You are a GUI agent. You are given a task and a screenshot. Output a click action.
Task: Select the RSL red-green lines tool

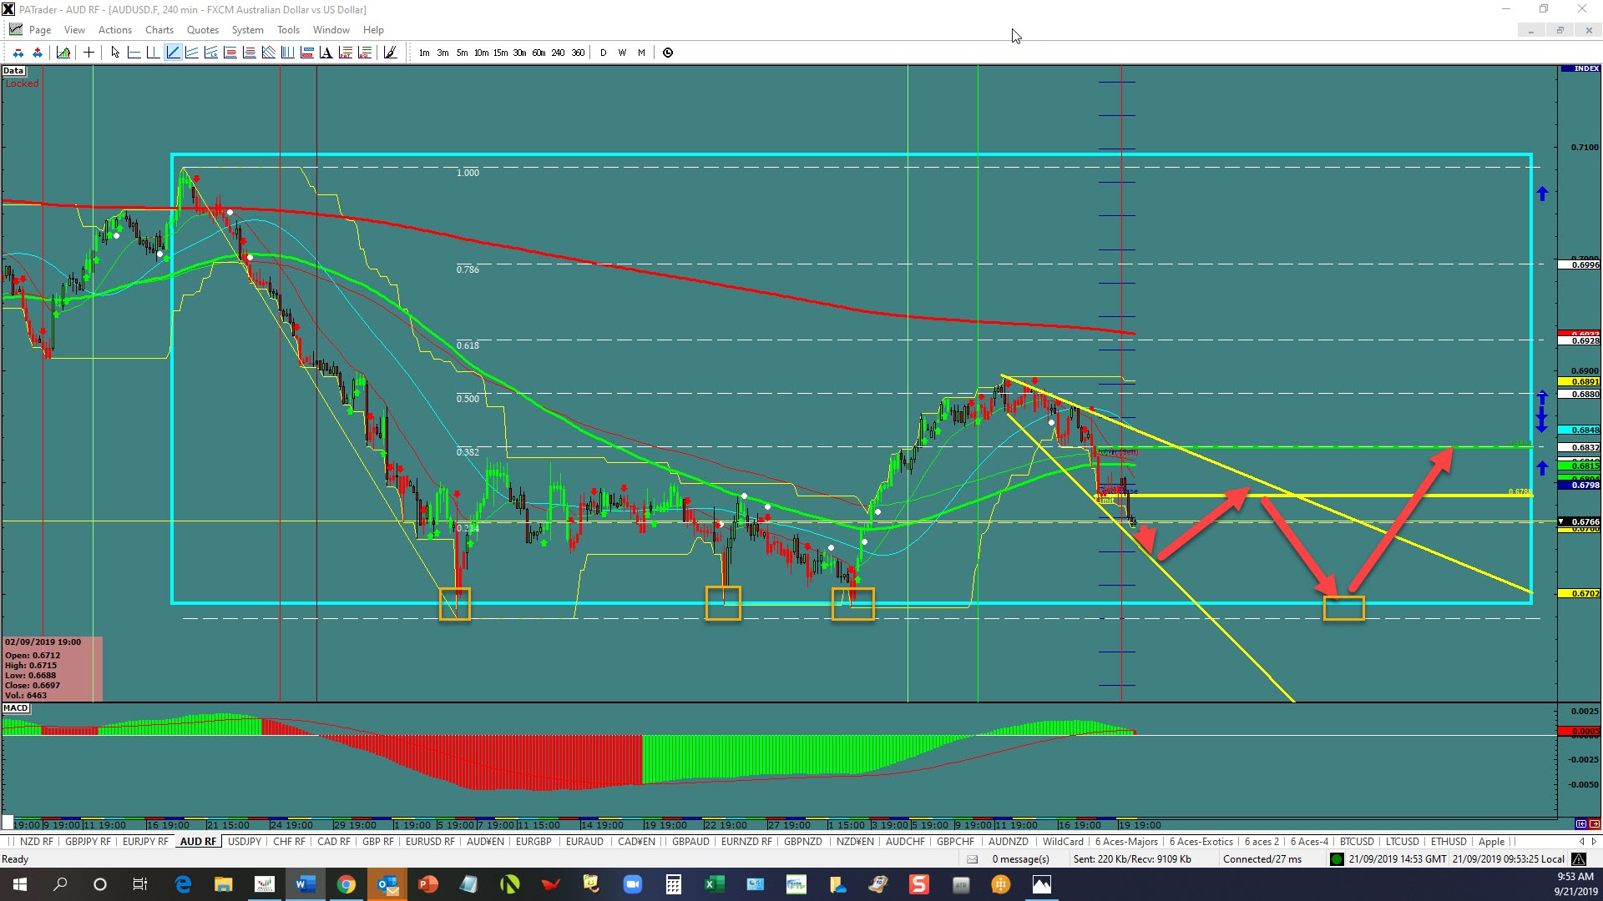364,53
